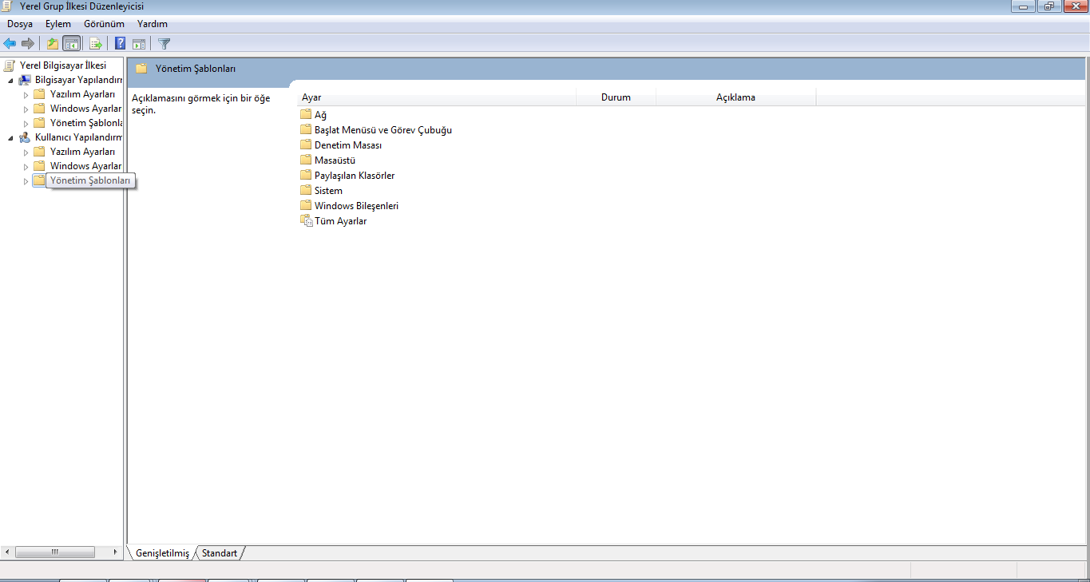Image resolution: width=1090 pixels, height=582 pixels.
Task: Click the Up One Level folder icon
Action: point(53,44)
